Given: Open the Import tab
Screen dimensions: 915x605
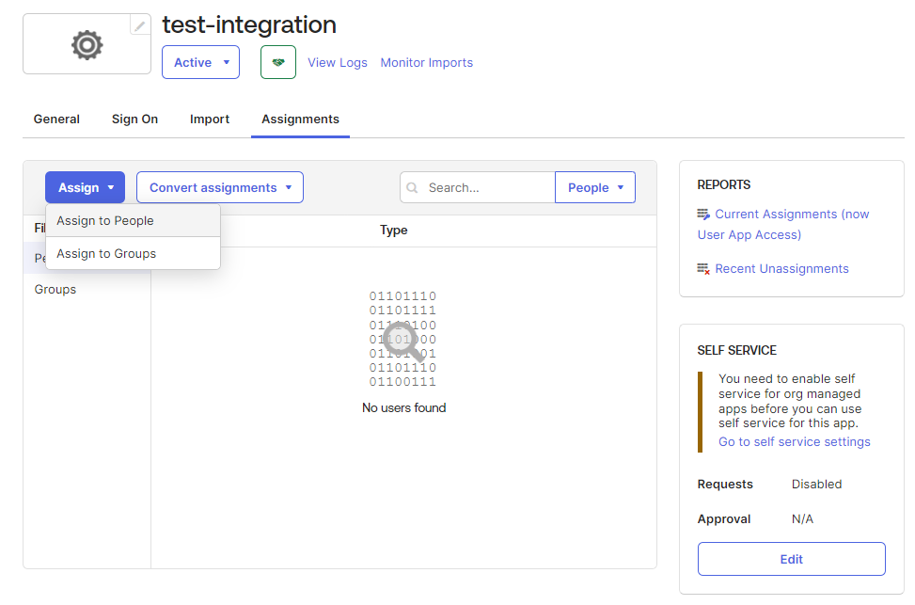Looking at the screenshot, I should (210, 119).
